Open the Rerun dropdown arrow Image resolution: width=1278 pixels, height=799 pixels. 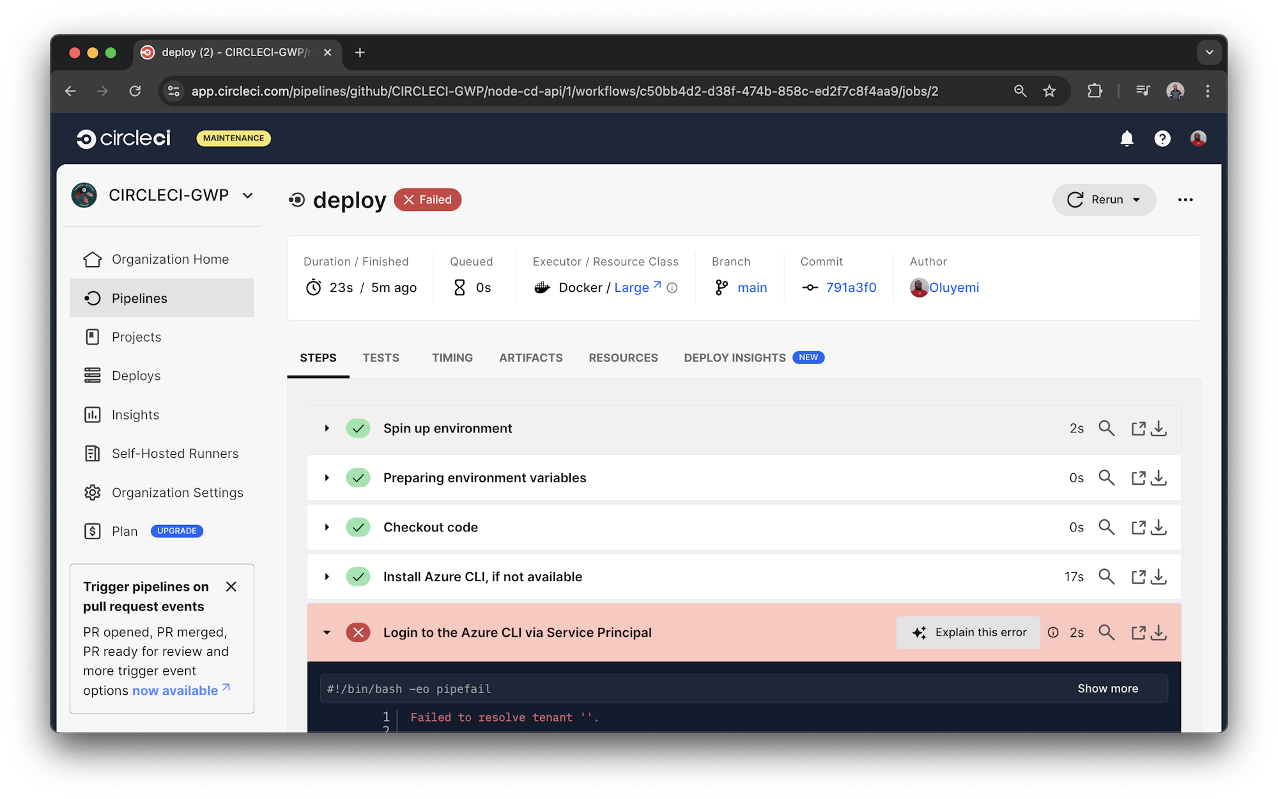coord(1136,199)
